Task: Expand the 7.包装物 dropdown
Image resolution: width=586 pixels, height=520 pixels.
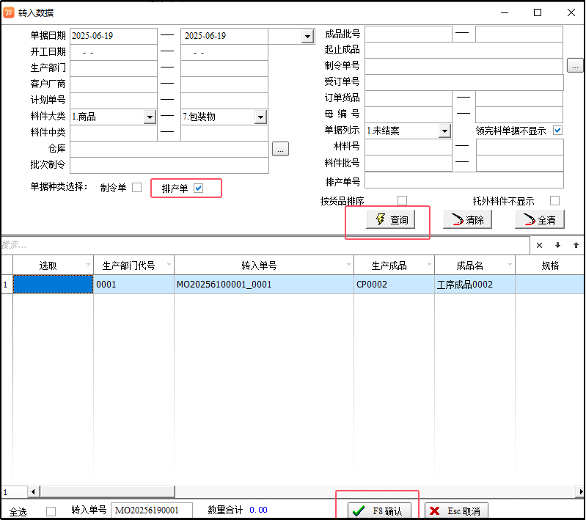Action: (x=260, y=117)
